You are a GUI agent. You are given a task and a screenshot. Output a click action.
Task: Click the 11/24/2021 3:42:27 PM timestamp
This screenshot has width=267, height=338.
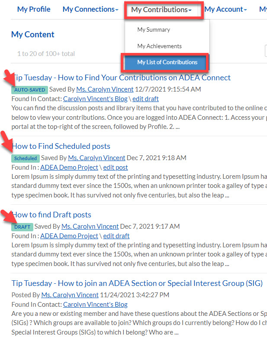tap(135, 295)
